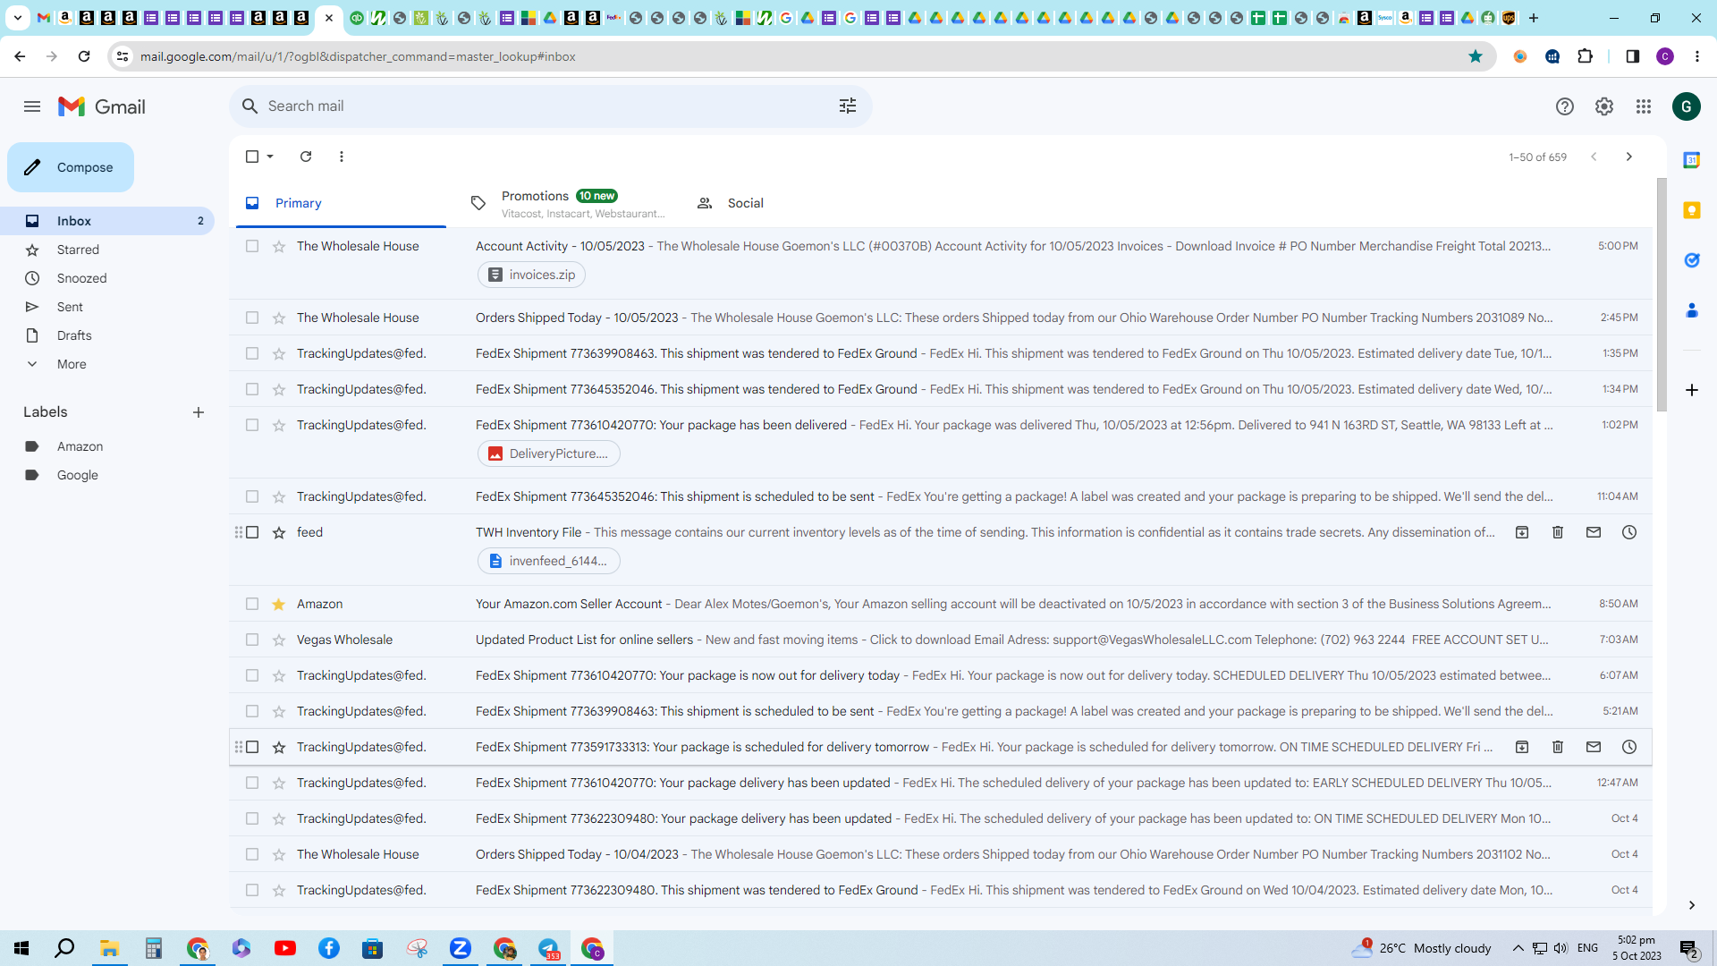Archive the TWH Inventory File email
Image resolution: width=1717 pixels, height=966 pixels.
tap(1522, 532)
